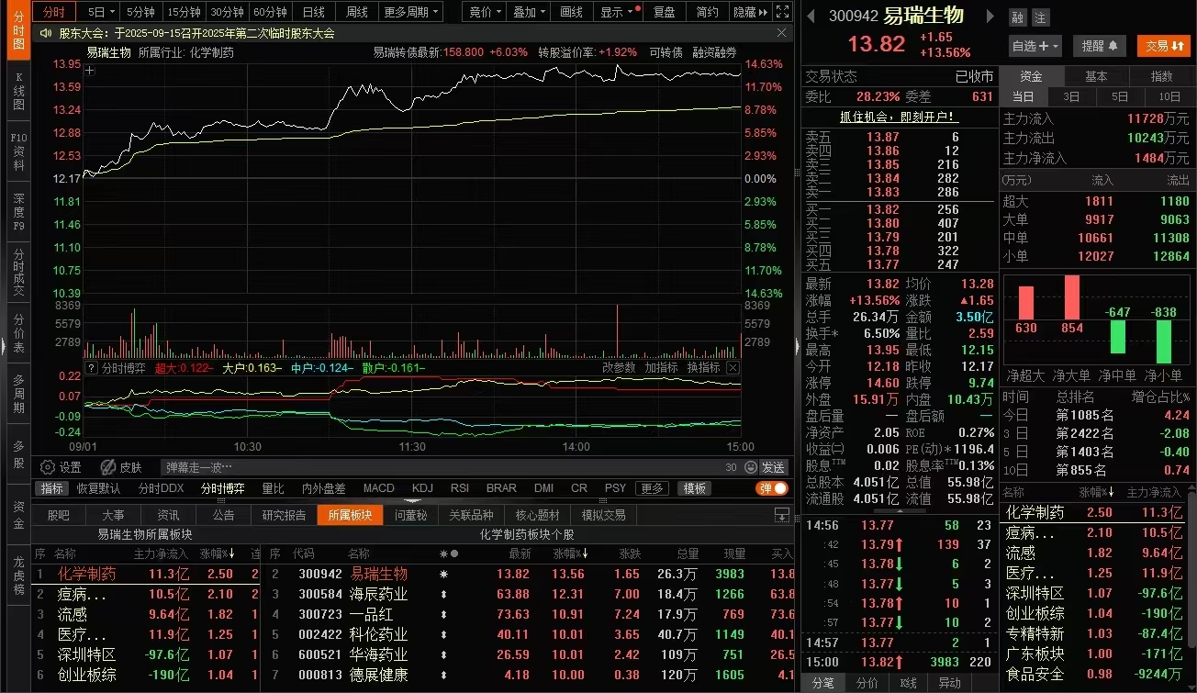Click the fullscreen expand icon above the chart
Image resolution: width=1197 pixels, height=693 pixels.
(x=781, y=12)
